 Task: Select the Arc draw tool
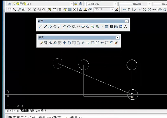pyautogui.click(x=64, y=27)
